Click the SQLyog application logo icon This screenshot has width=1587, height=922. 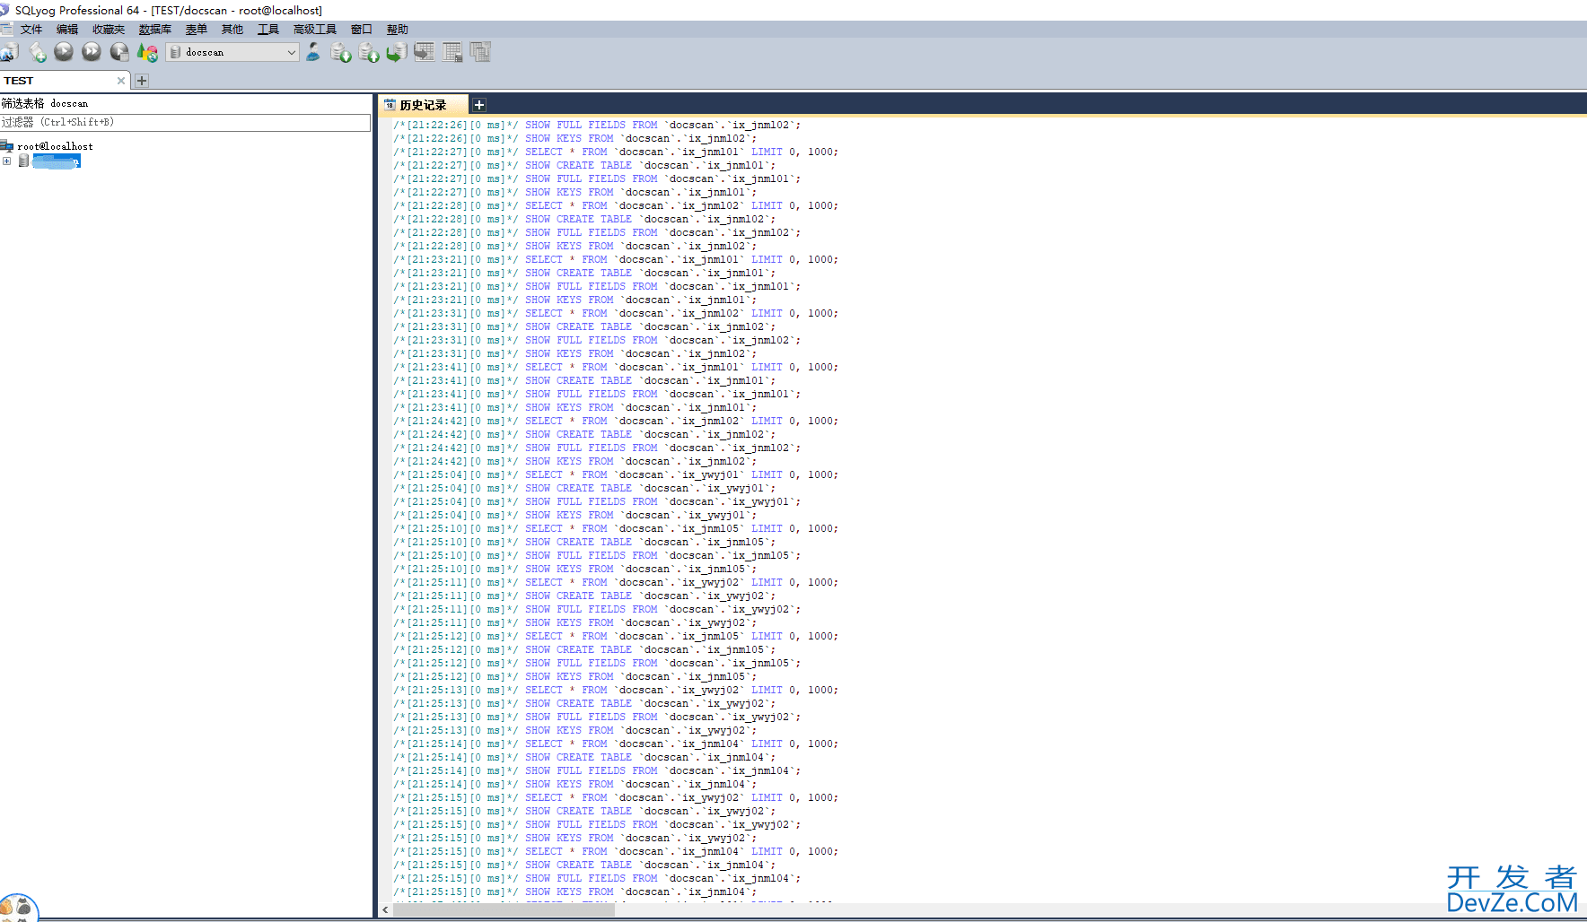pos(4,10)
